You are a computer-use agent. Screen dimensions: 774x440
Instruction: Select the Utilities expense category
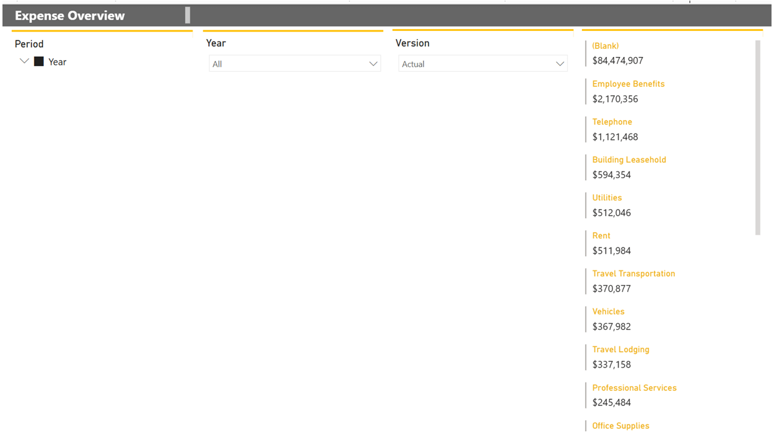(607, 197)
